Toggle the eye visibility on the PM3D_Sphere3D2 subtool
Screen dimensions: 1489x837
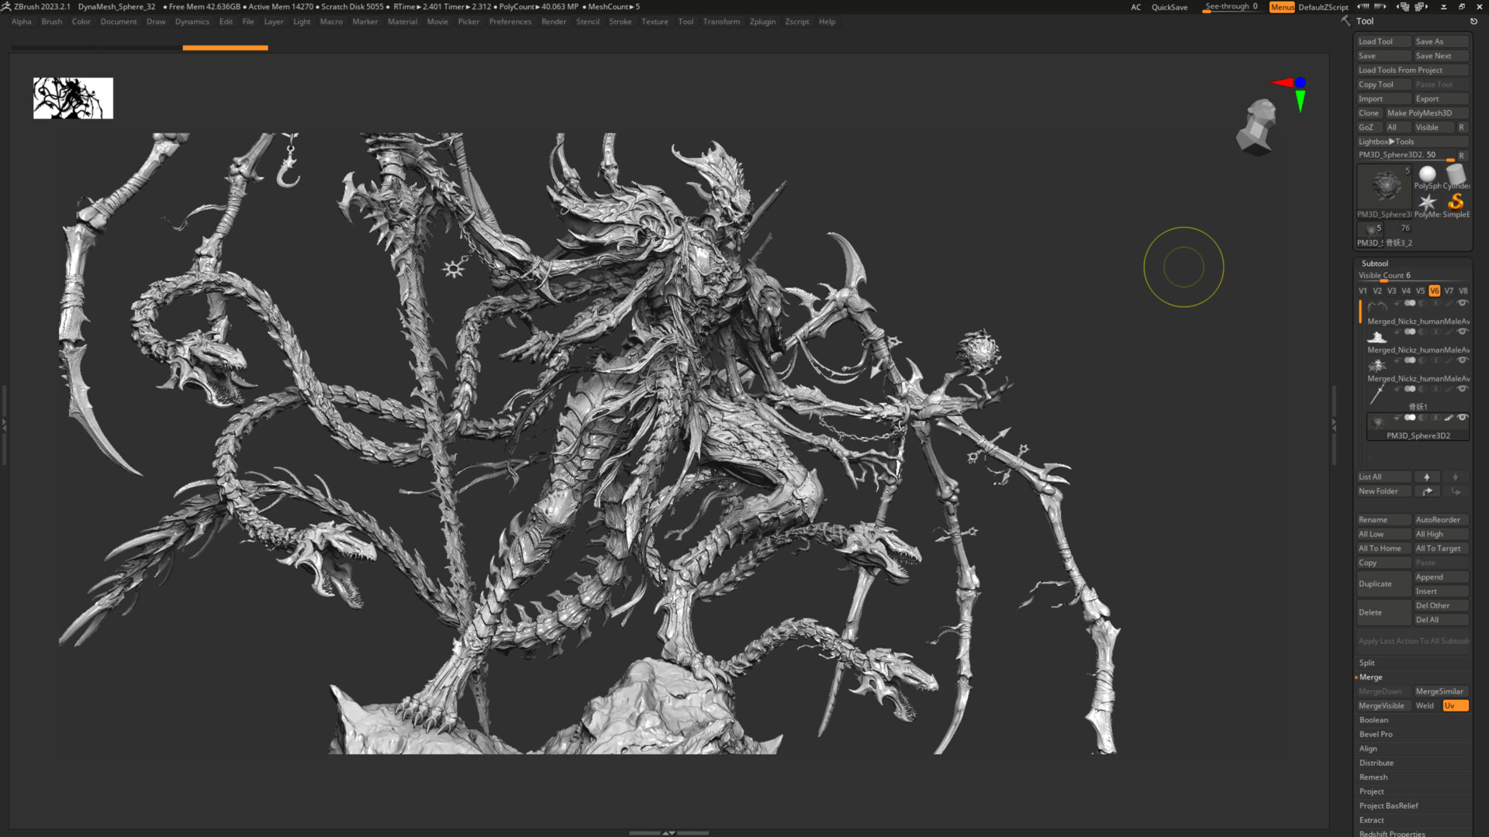tap(1462, 418)
